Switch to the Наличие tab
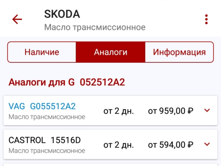The image size is (221, 166). pos(42,52)
